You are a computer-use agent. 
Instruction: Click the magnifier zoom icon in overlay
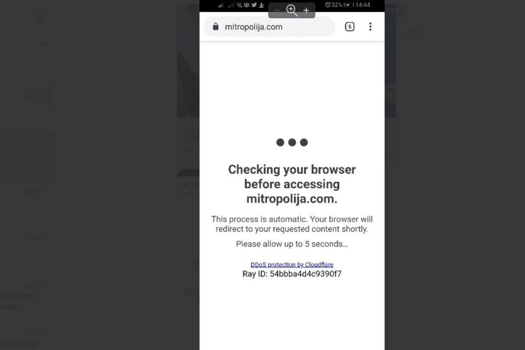pyautogui.click(x=292, y=10)
